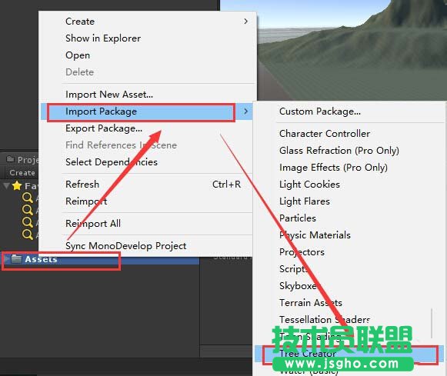This screenshot has height=376, width=447.
Task: Select Select Dependencies
Action: click(x=148, y=162)
